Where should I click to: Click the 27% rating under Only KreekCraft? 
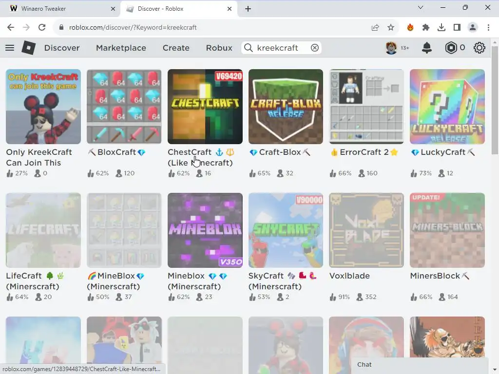coord(21,173)
